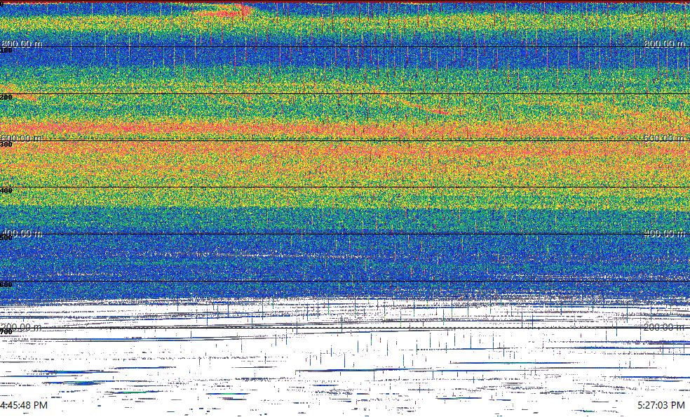Select the right-side 200.00 m range label
This screenshot has height=417, width=690.
coord(665,327)
